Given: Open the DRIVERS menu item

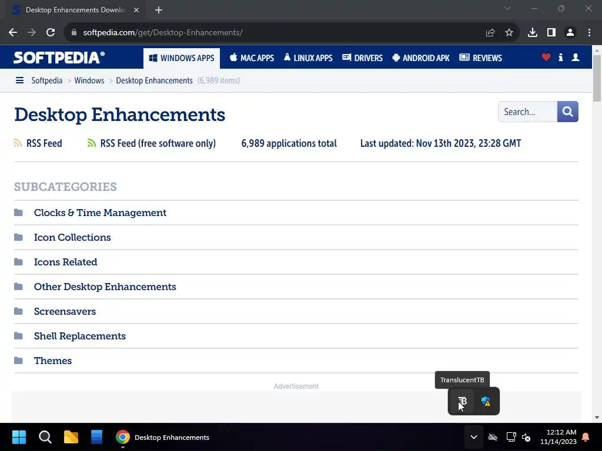Looking at the screenshot, I should point(362,58).
